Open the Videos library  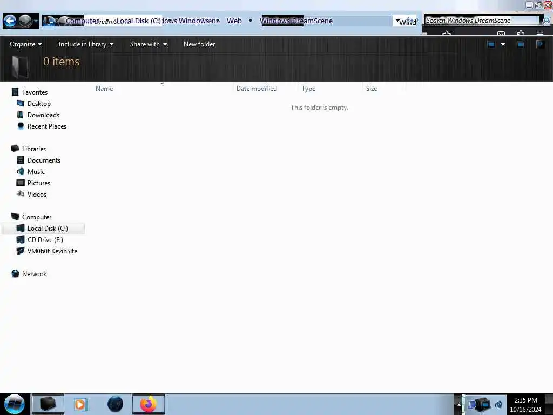pos(37,194)
